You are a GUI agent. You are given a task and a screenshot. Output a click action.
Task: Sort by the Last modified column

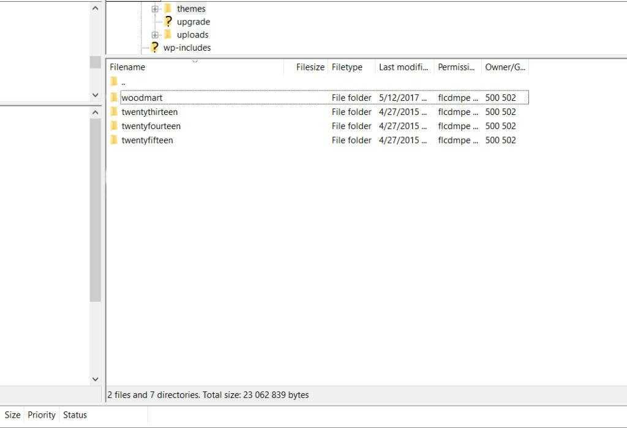[404, 67]
